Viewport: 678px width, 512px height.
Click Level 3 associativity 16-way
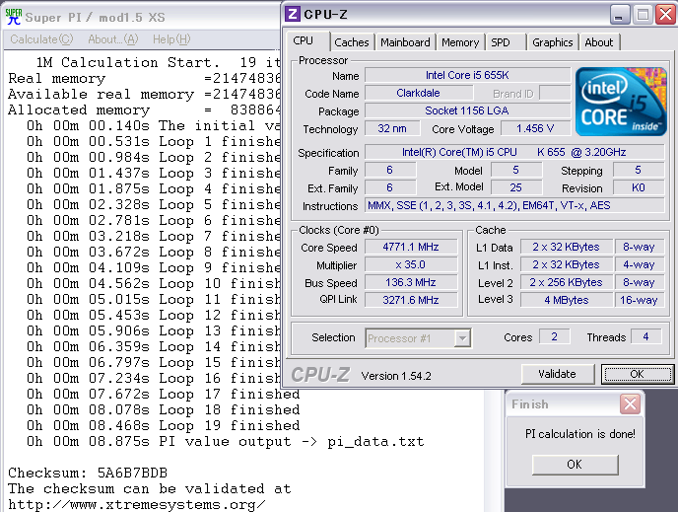point(639,300)
